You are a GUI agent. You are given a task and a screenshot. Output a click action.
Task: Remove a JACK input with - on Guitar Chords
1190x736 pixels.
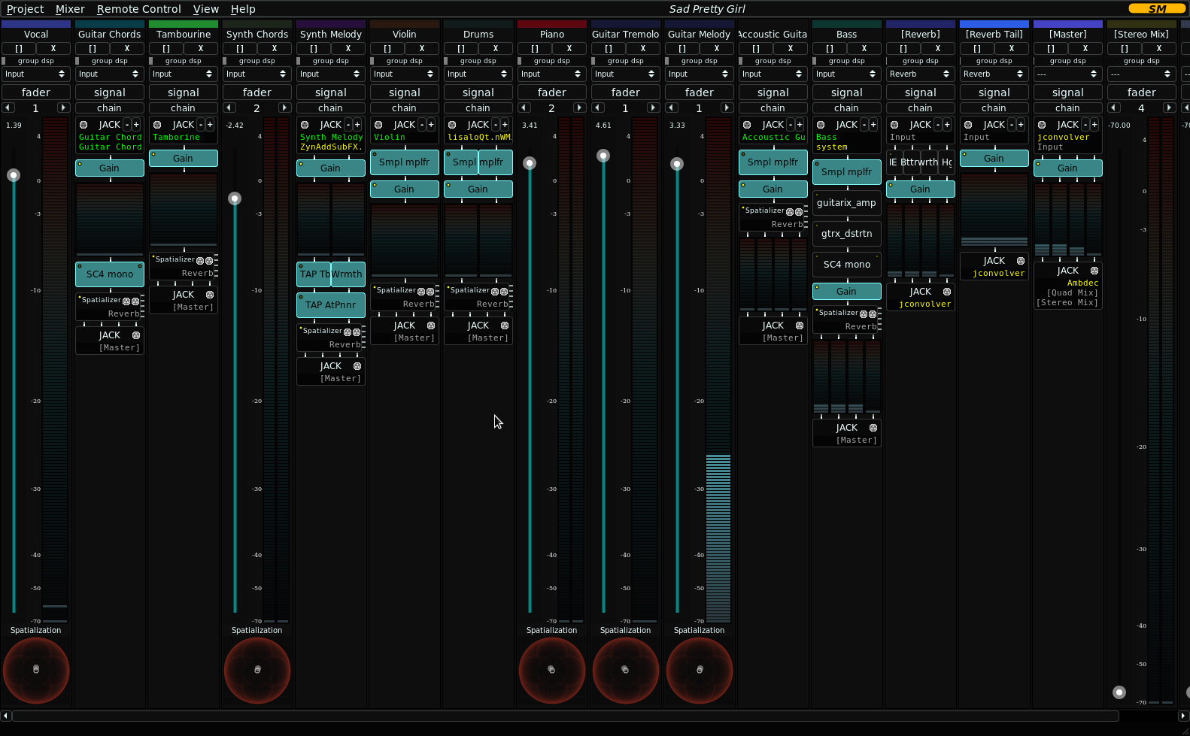(x=127, y=125)
